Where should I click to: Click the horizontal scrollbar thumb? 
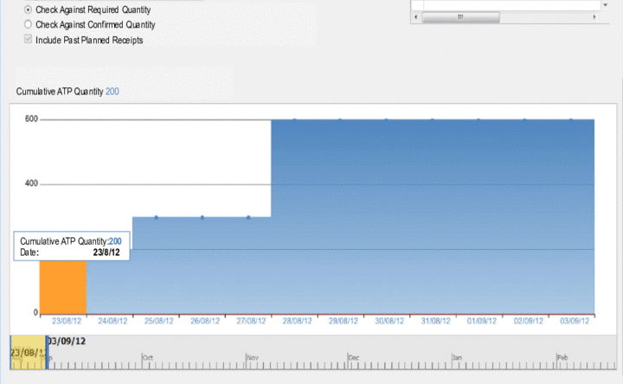tap(459, 16)
